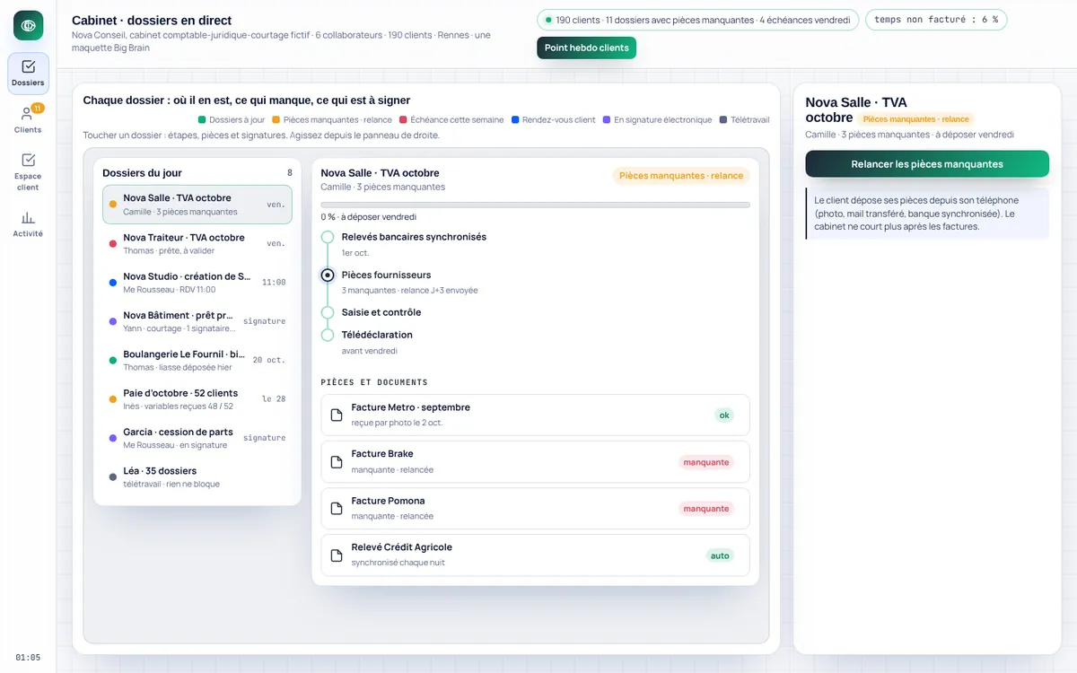
Task: Open the Facture Pomona document row
Action: point(535,508)
